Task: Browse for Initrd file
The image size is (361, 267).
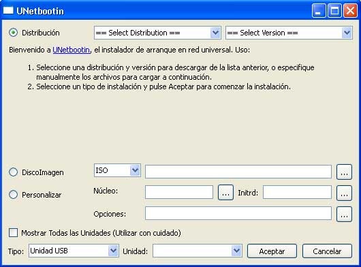Action: click(344, 193)
